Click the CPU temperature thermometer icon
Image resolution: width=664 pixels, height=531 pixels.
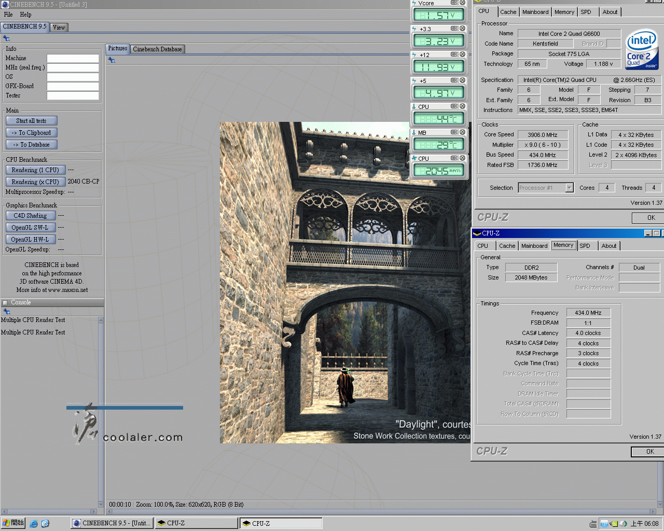(414, 106)
